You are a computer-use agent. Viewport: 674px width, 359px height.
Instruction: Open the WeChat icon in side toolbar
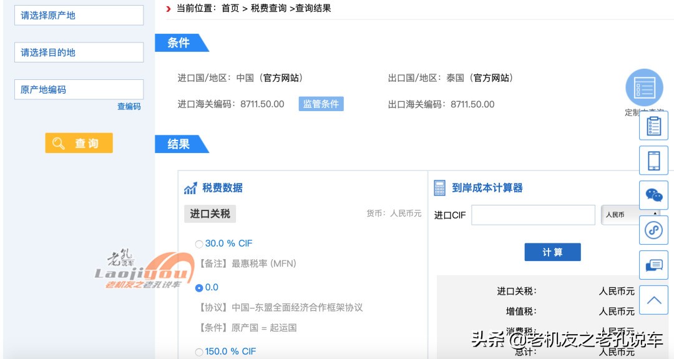point(654,195)
